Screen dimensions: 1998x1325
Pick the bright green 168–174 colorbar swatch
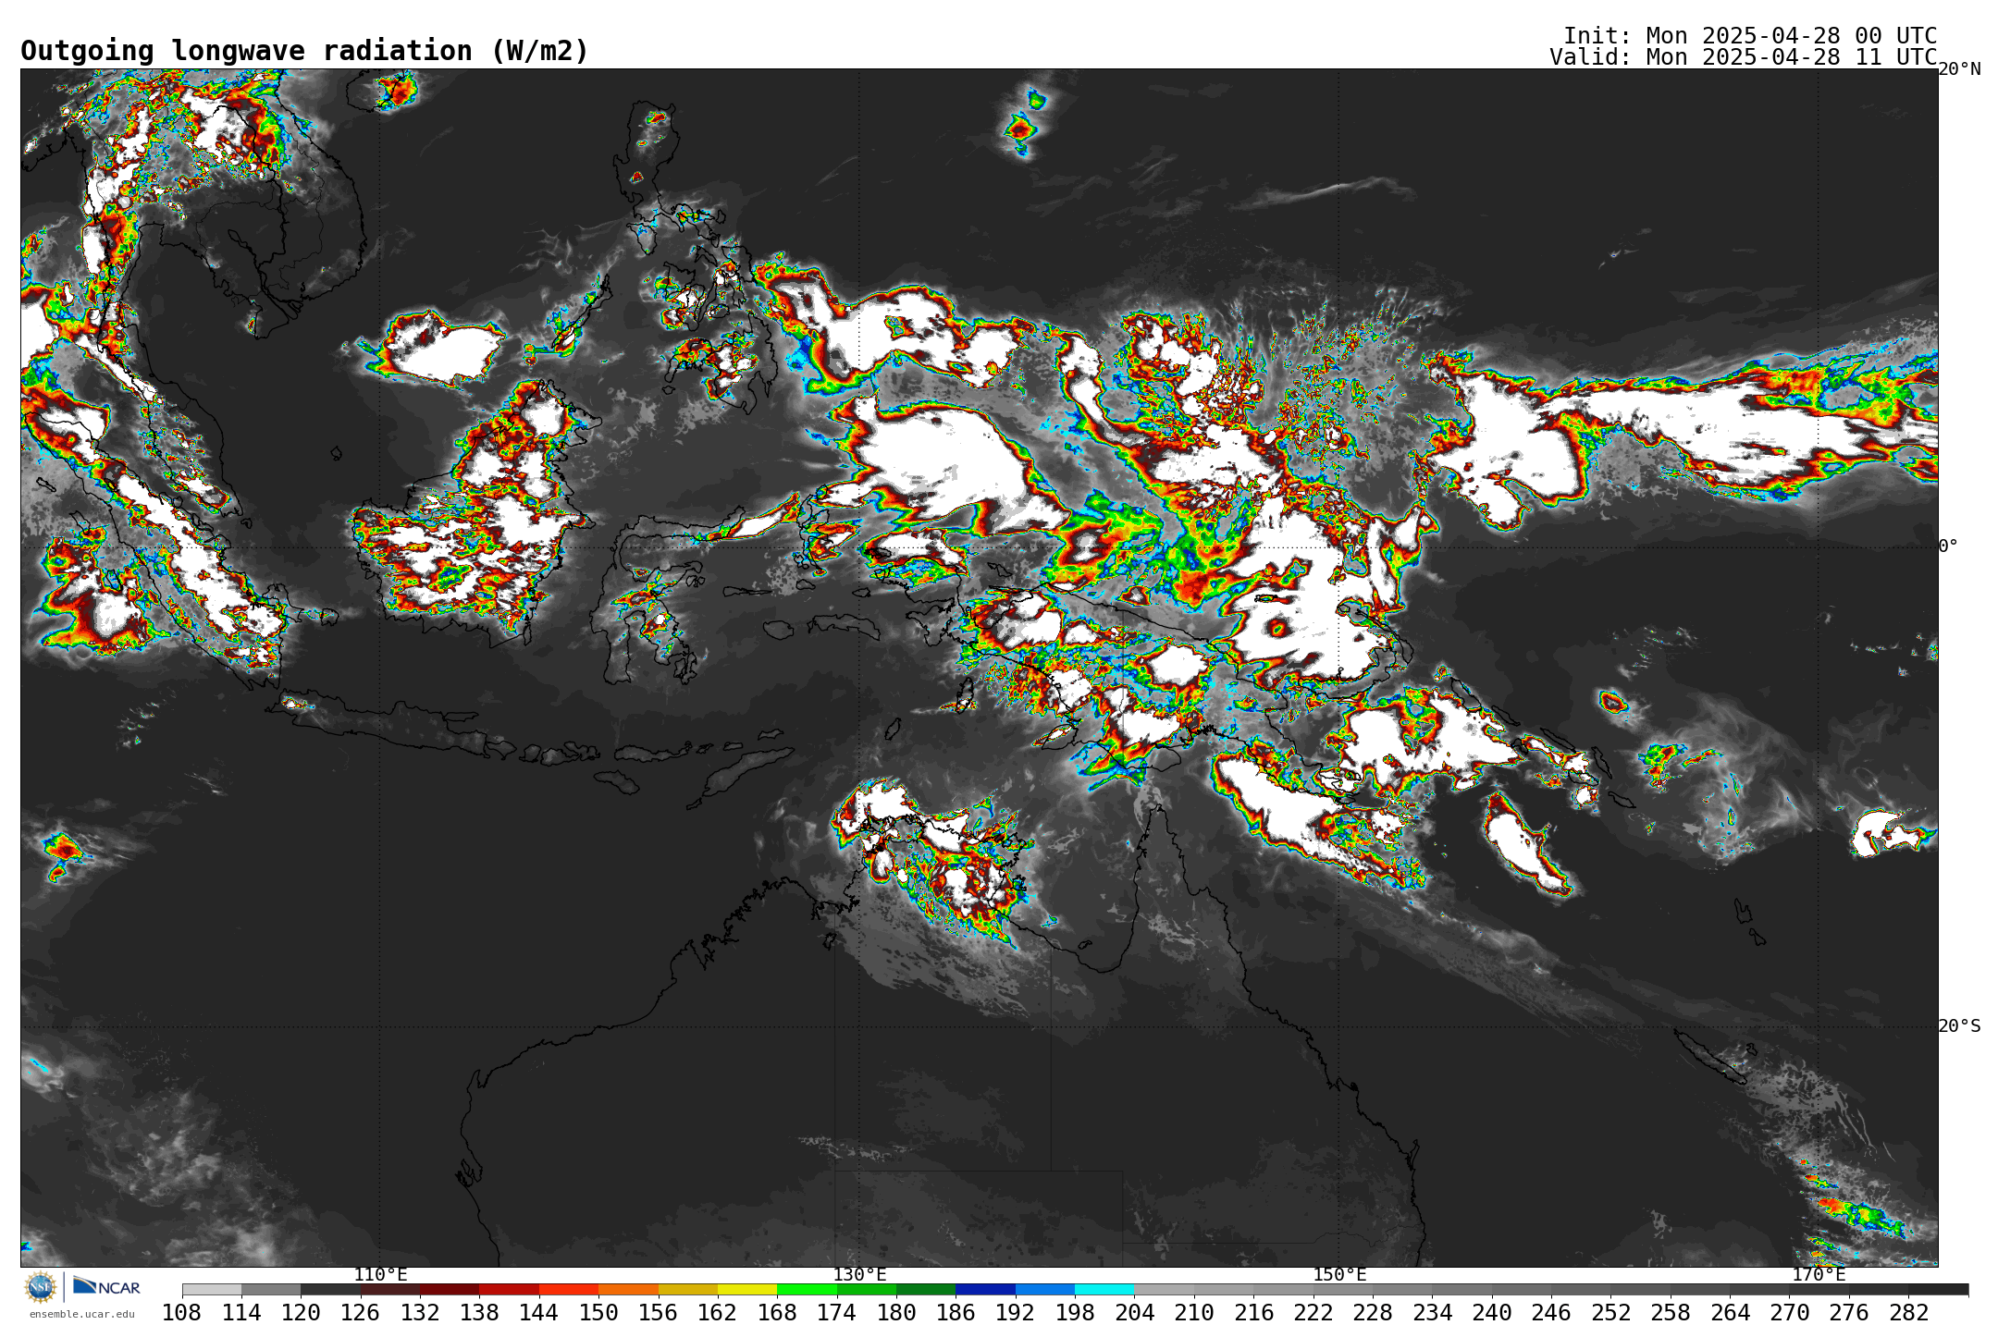pos(807,1289)
